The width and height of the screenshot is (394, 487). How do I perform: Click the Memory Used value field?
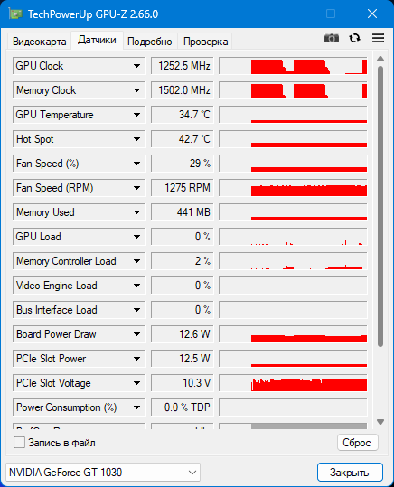point(183,212)
